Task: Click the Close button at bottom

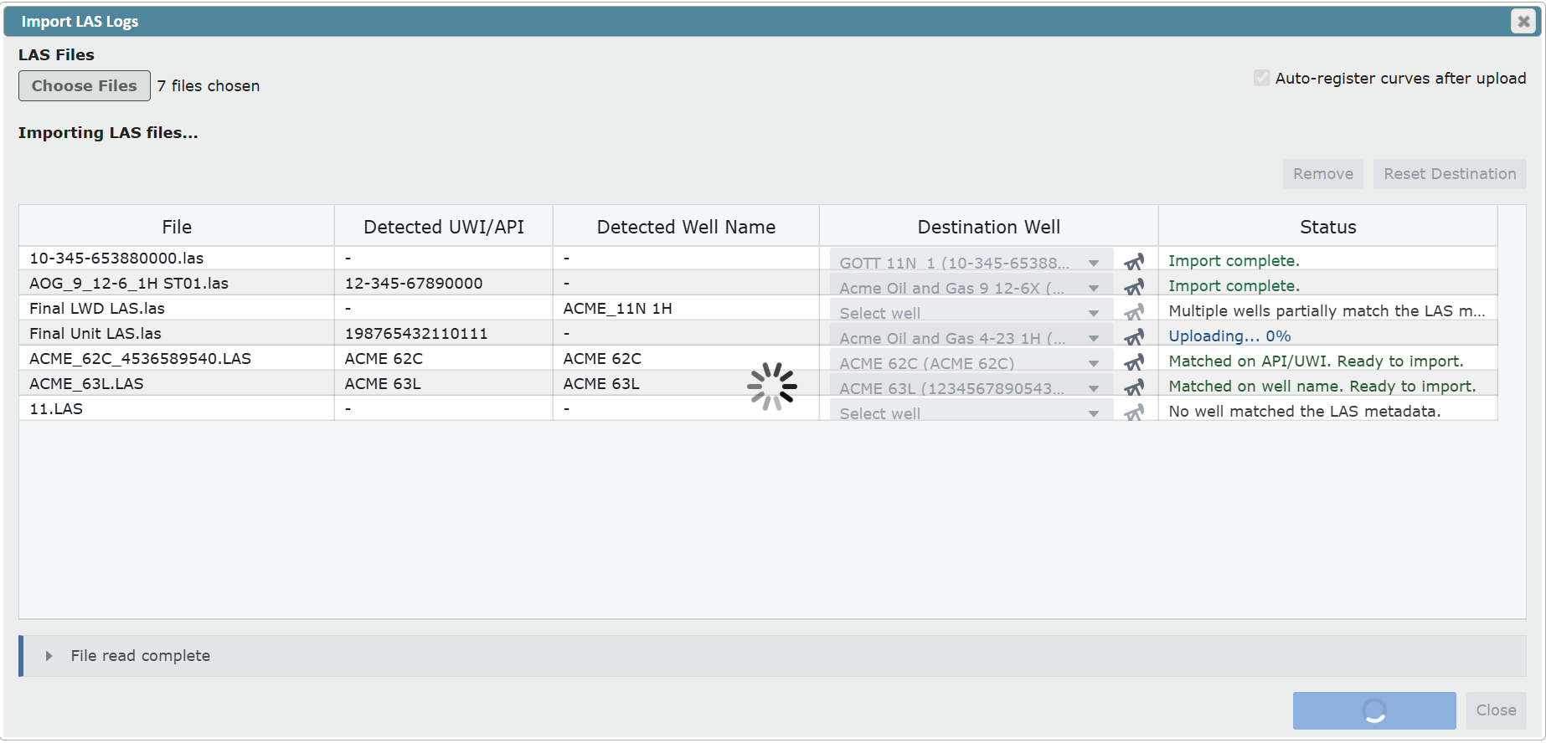Action: click(x=1496, y=710)
